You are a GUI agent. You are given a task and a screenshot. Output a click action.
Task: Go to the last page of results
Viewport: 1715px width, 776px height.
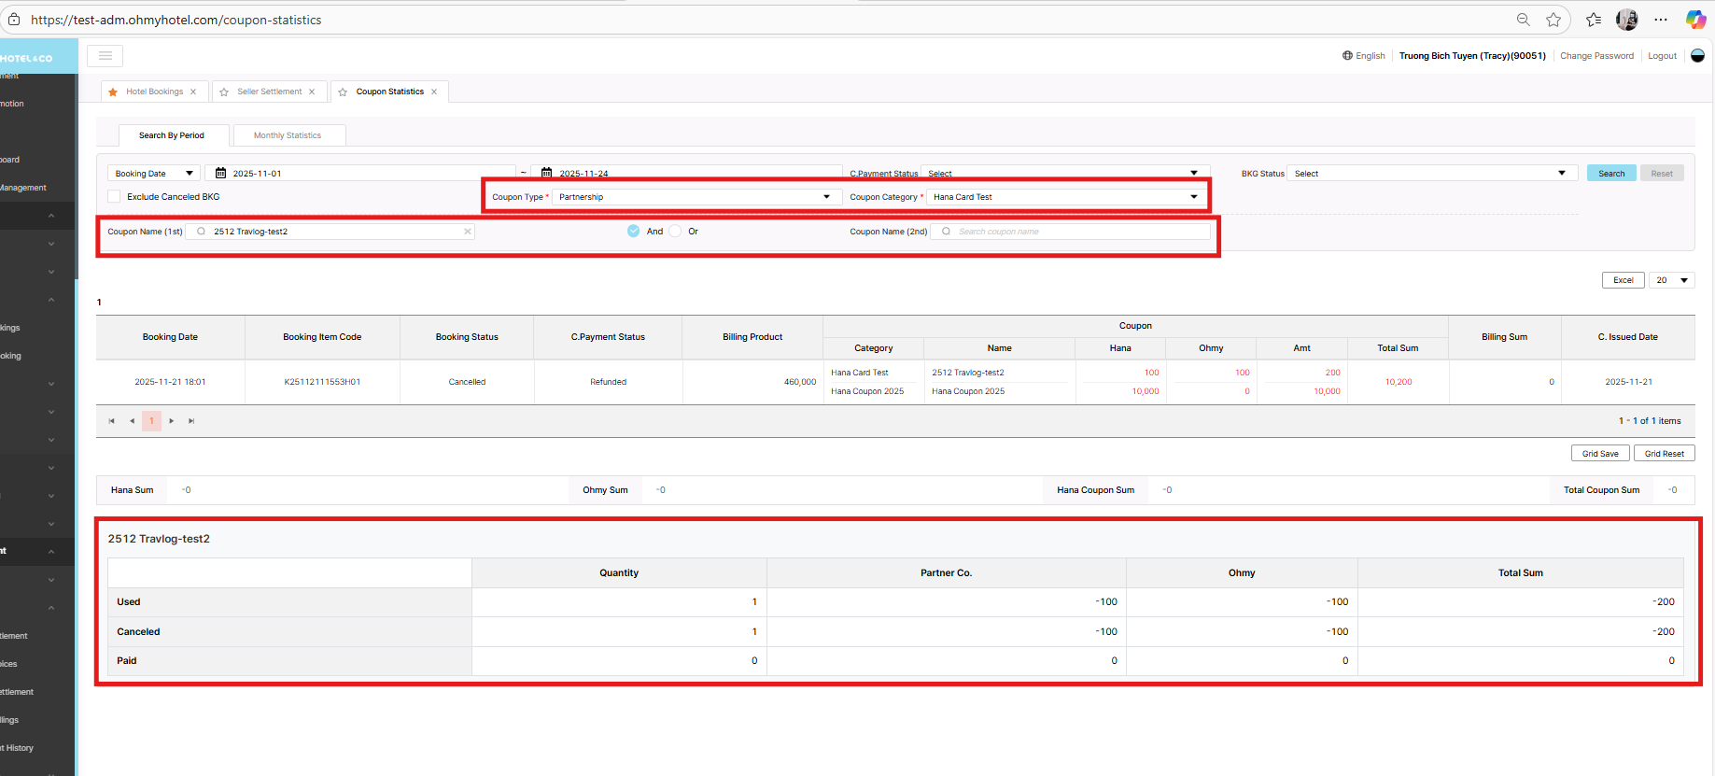tap(191, 421)
